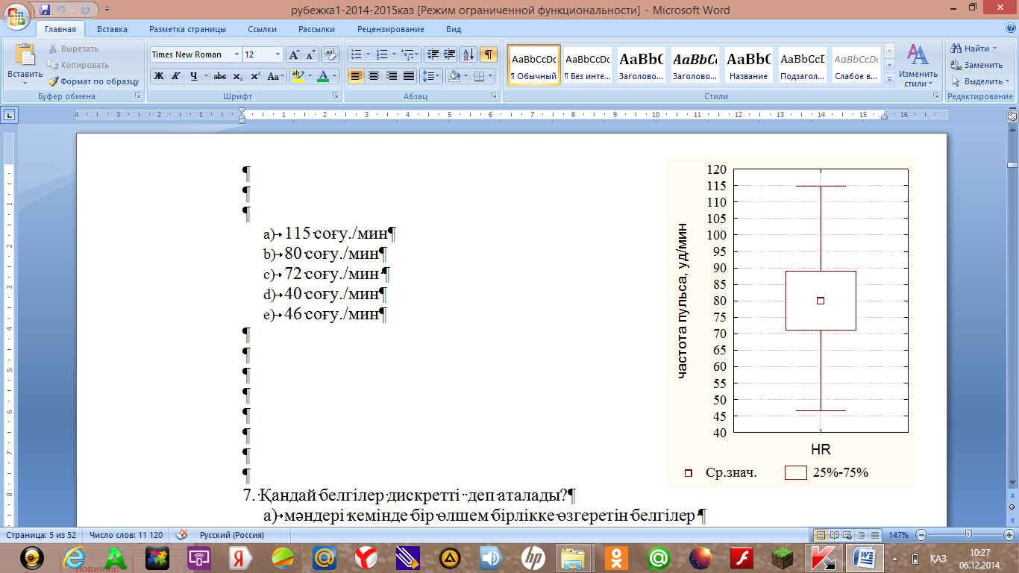Click the zoom slider in status bar
Screen dimensions: 1019x573
point(968,535)
